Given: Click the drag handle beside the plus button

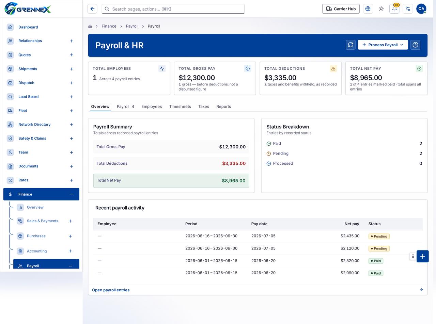Looking at the screenshot, I should (x=413, y=256).
